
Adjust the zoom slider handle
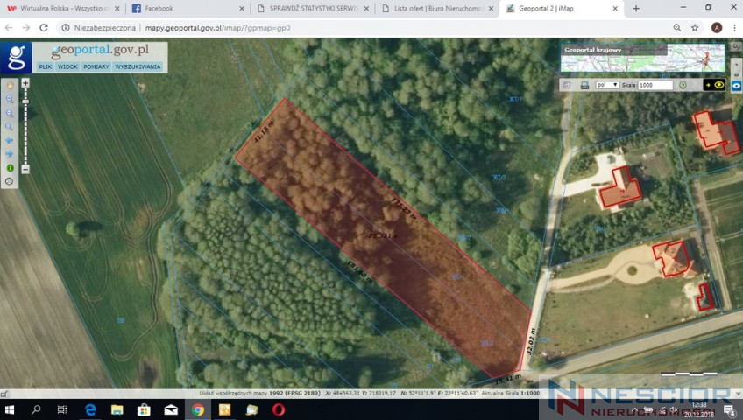point(25,101)
